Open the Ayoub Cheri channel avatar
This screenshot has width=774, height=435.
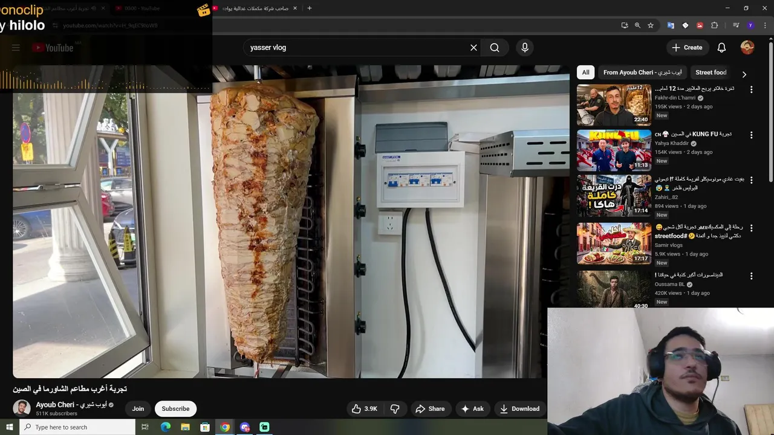[22, 408]
